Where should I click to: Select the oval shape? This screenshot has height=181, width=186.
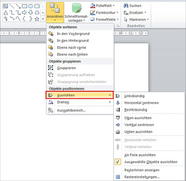(31, 6)
